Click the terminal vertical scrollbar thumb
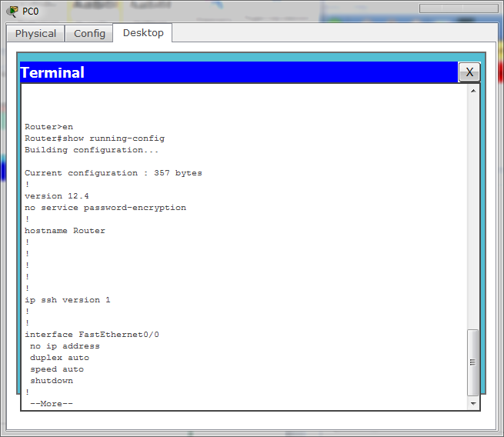Viewport: 504px width, 437px height. 472,362
